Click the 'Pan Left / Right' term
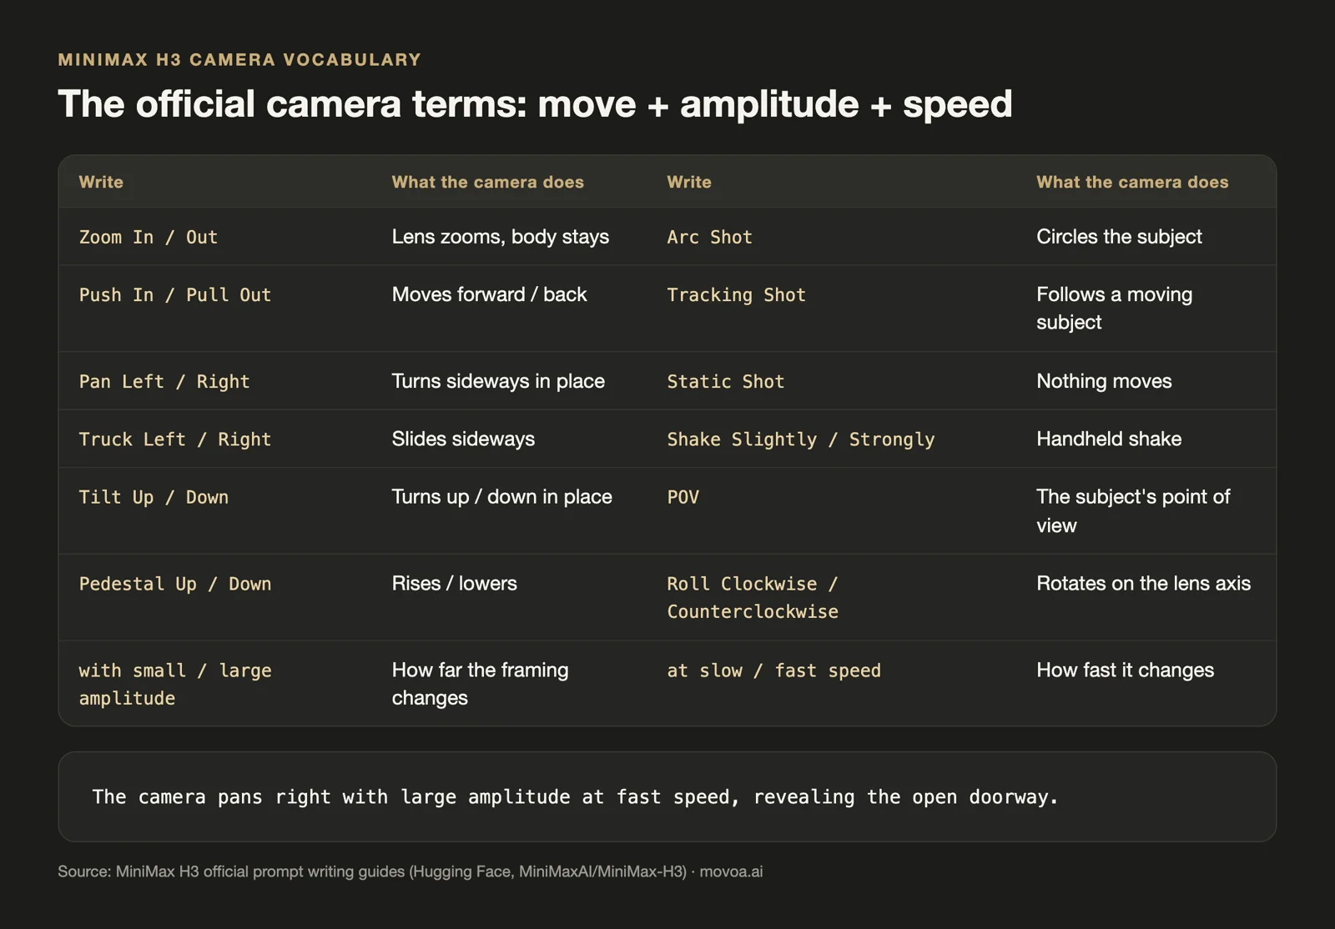1335x929 pixels. pyautogui.click(x=164, y=382)
